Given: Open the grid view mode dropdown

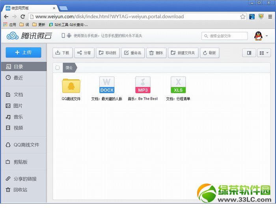Looking at the screenshot, I should click(263, 52).
